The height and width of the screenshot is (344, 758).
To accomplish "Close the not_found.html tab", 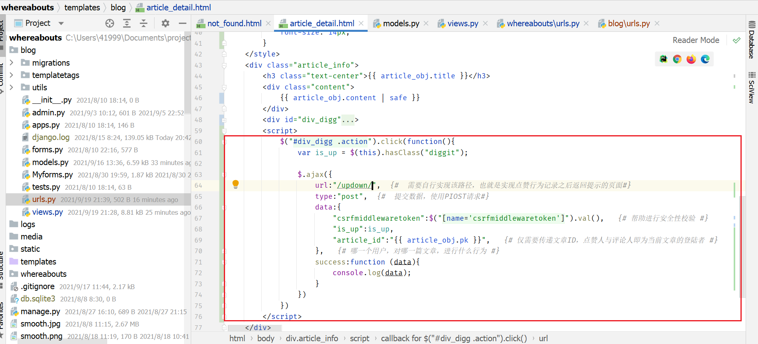I will coord(268,23).
